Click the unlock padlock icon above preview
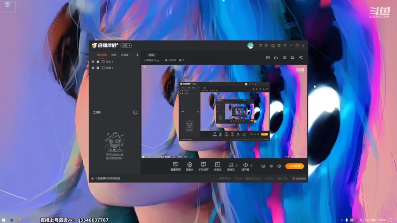 pyautogui.click(x=276, y=57)
